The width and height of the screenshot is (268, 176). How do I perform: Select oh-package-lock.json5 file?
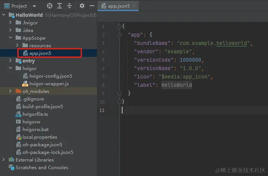click(x=48, y=152)
